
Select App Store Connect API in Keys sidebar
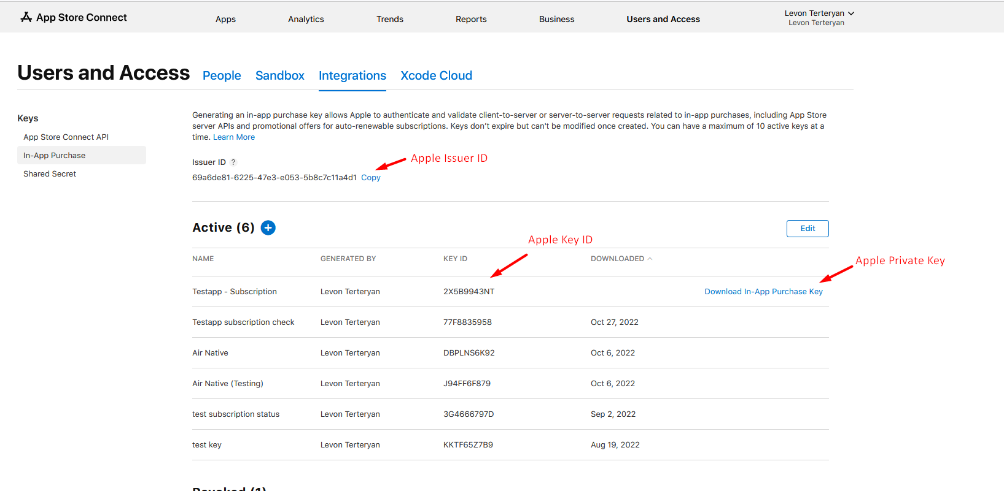(x=66, y=137)
